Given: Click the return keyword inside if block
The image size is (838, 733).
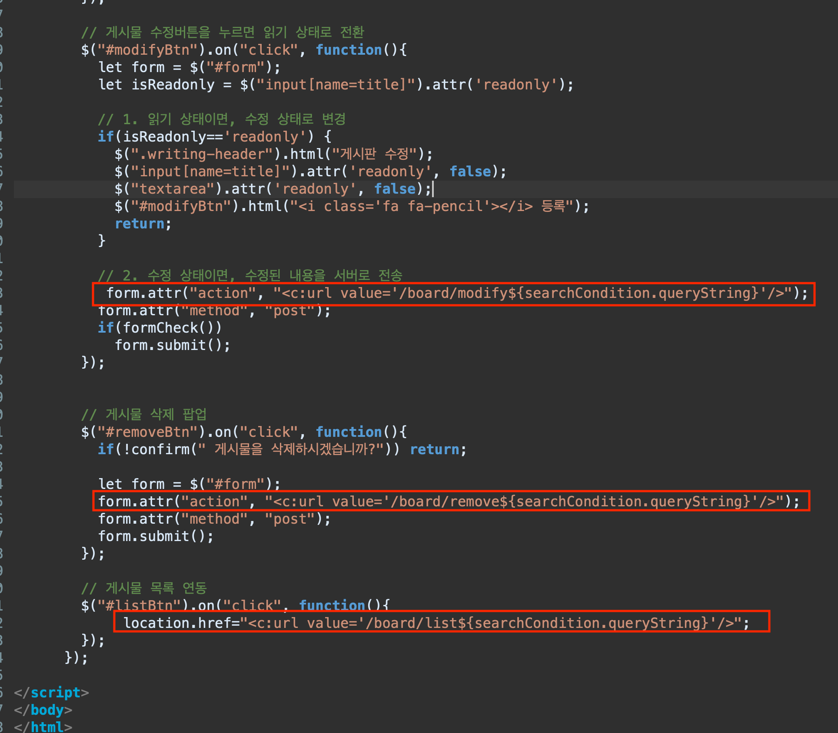Looking at the screenshot, I should point(140,224).
